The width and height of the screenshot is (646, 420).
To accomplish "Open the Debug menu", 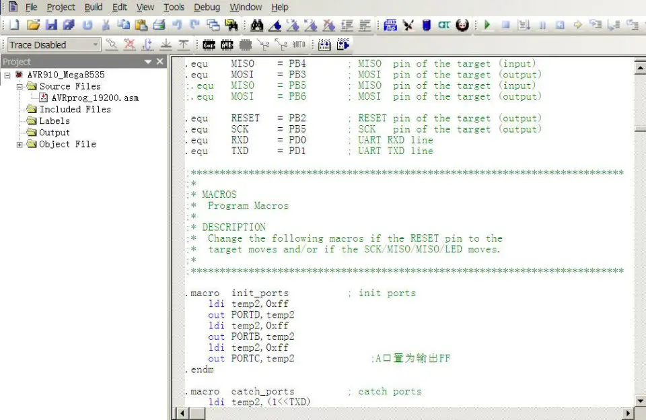I will 207,7.
